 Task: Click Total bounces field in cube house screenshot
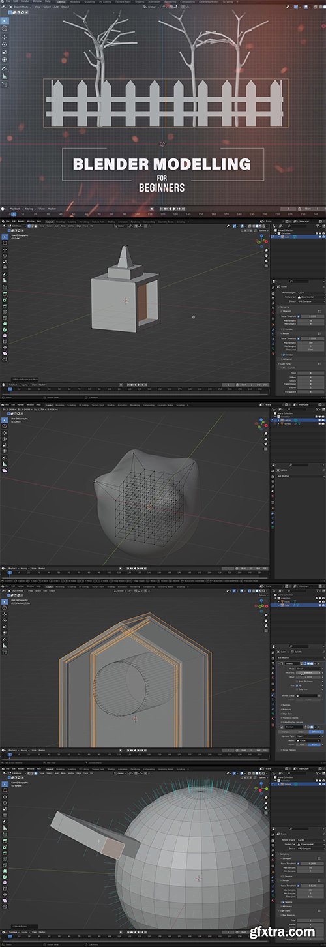[310, 373]
